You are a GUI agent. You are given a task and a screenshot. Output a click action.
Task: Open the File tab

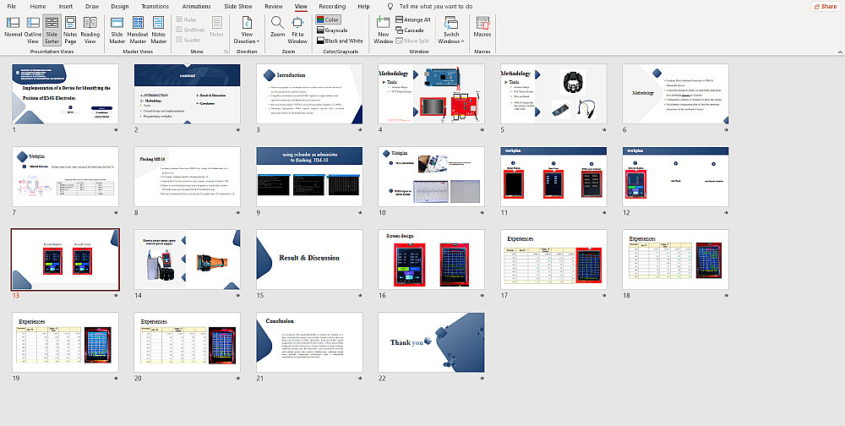(11, 7)
